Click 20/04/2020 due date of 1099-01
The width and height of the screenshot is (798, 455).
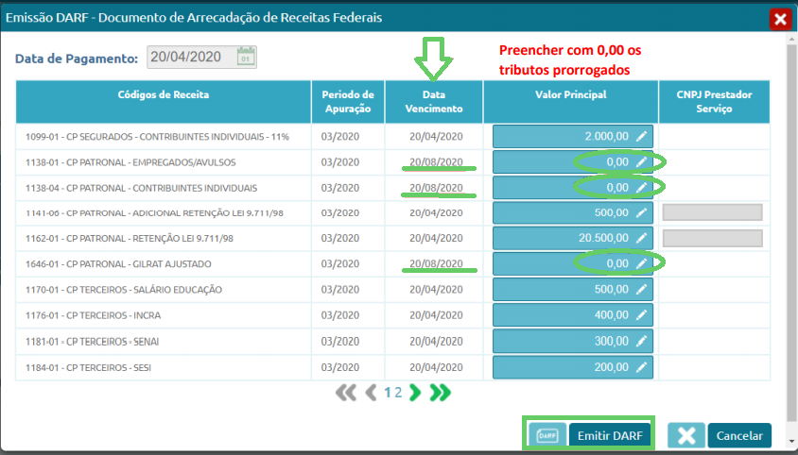[436, 136]
